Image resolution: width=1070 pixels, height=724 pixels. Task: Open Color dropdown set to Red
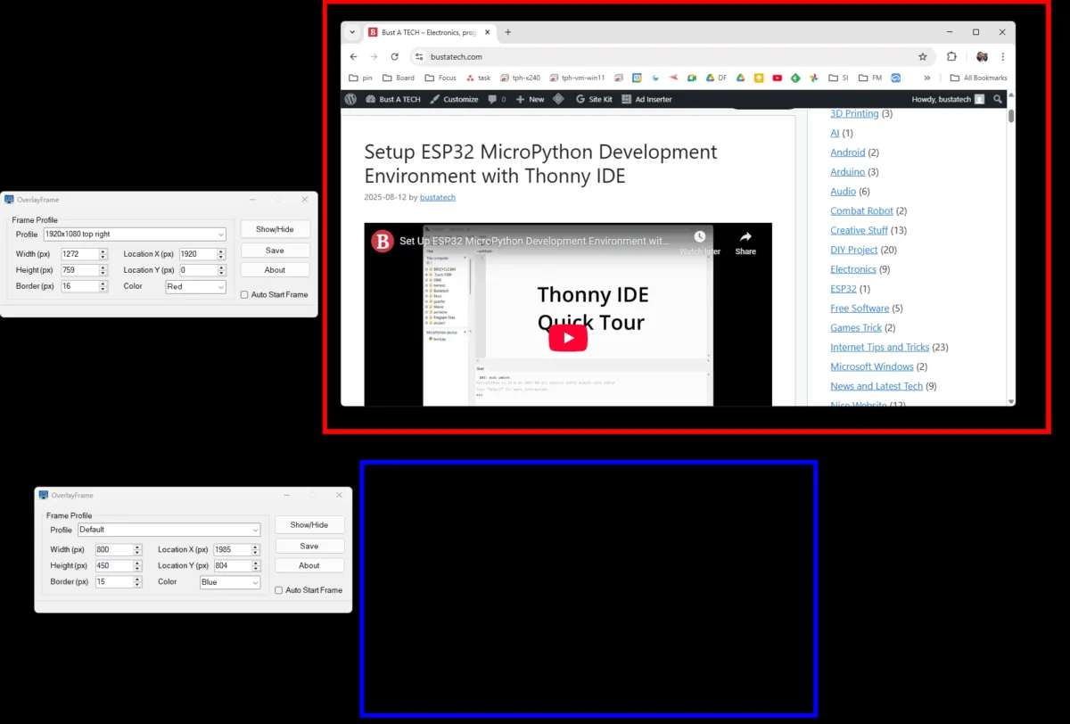pyautogui.click(x=196, y=286)
